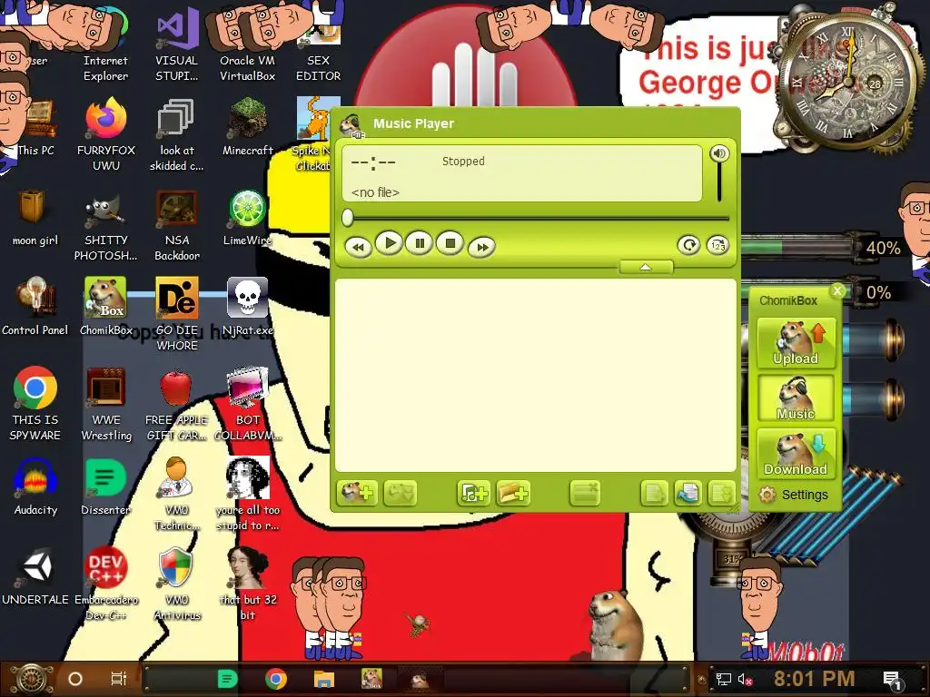Select the VMO Antivirus shield icon
Image resolution: width=930 pixels, height=697 pixels.
point(177,584)
